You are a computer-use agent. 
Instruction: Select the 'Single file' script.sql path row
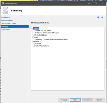[52, 39]
